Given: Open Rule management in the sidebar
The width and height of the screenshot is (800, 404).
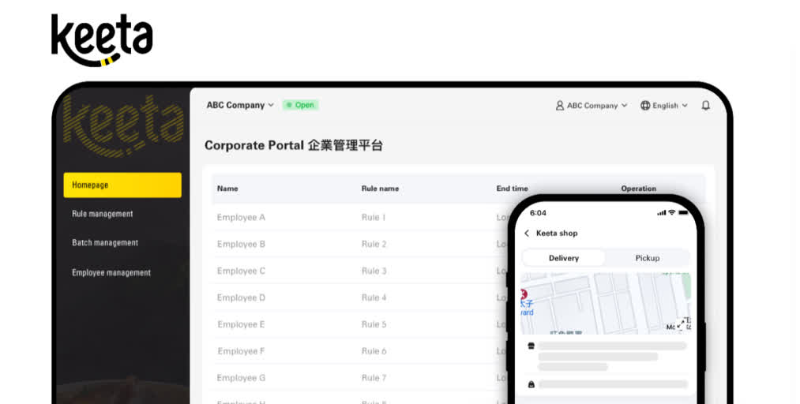Looking at the screenshot, I should tap(102, 214).
